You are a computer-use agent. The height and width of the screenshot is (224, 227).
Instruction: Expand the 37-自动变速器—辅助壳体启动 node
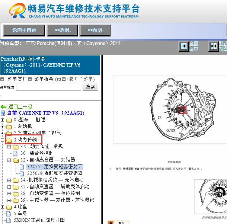coord(9,187)
